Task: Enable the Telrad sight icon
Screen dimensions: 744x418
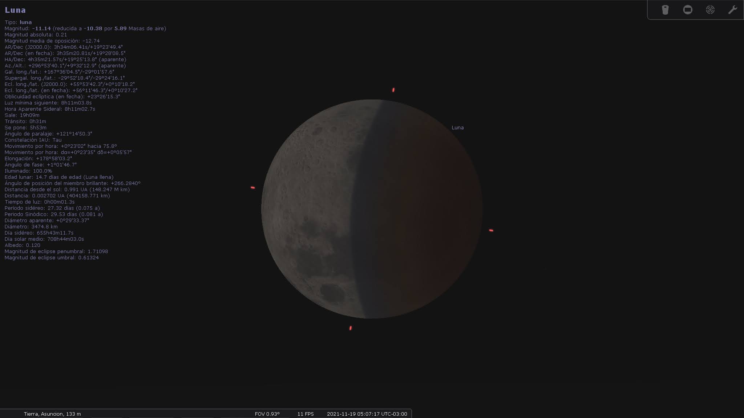Action: coord(710,10)
